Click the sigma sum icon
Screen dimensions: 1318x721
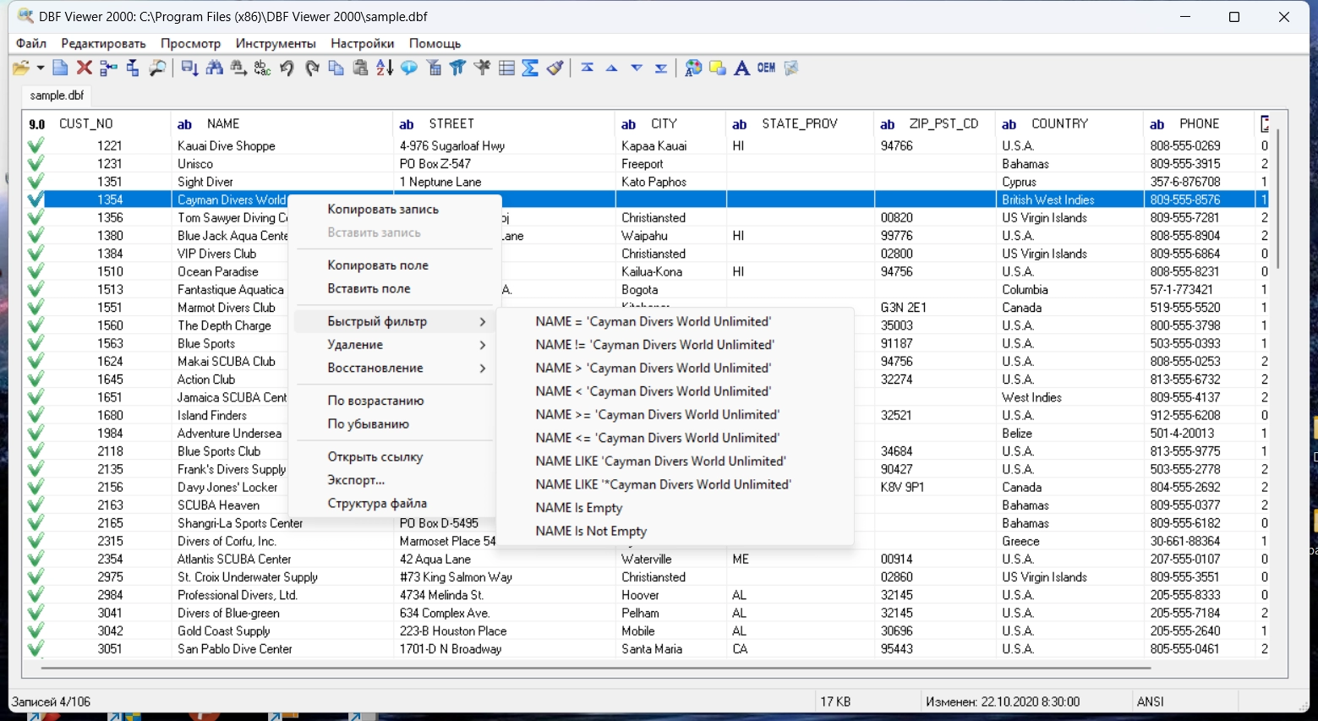[530, 68]
